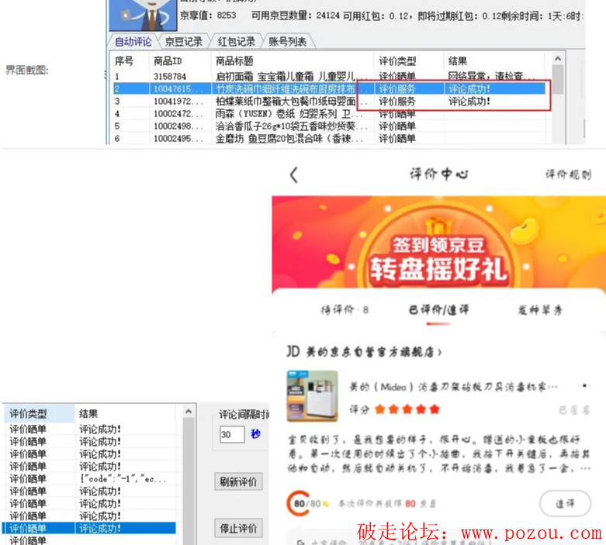Select the highlighted 评价晒单 评论成功 row
This screenshot has height=545, width=606.
(90, 529)
